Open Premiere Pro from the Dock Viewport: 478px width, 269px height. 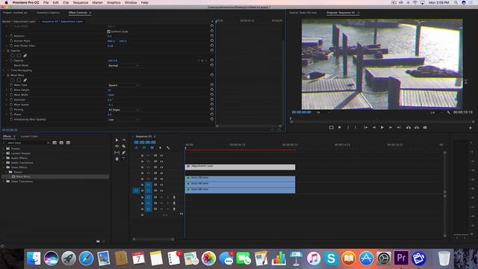[401, 258]
